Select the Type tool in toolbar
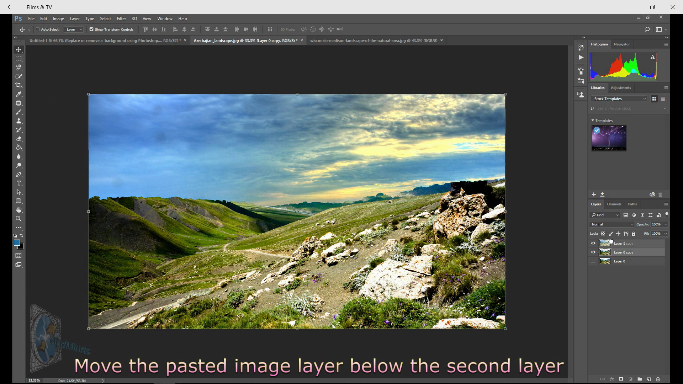Image resolution: width=683 pixels, height=384 pixels. point(19,183)
